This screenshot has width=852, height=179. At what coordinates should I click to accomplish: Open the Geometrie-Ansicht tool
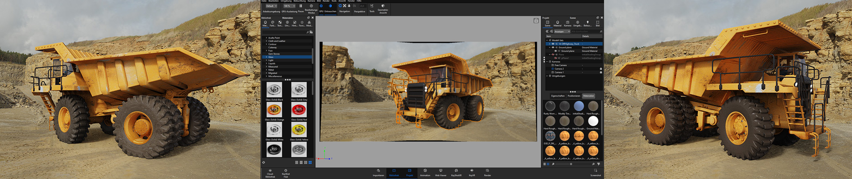click(x=383, y=6)
